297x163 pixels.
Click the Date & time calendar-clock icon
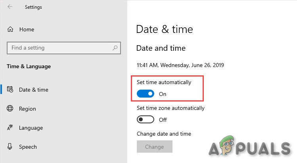pyautogui.click(x=10, y=90)
